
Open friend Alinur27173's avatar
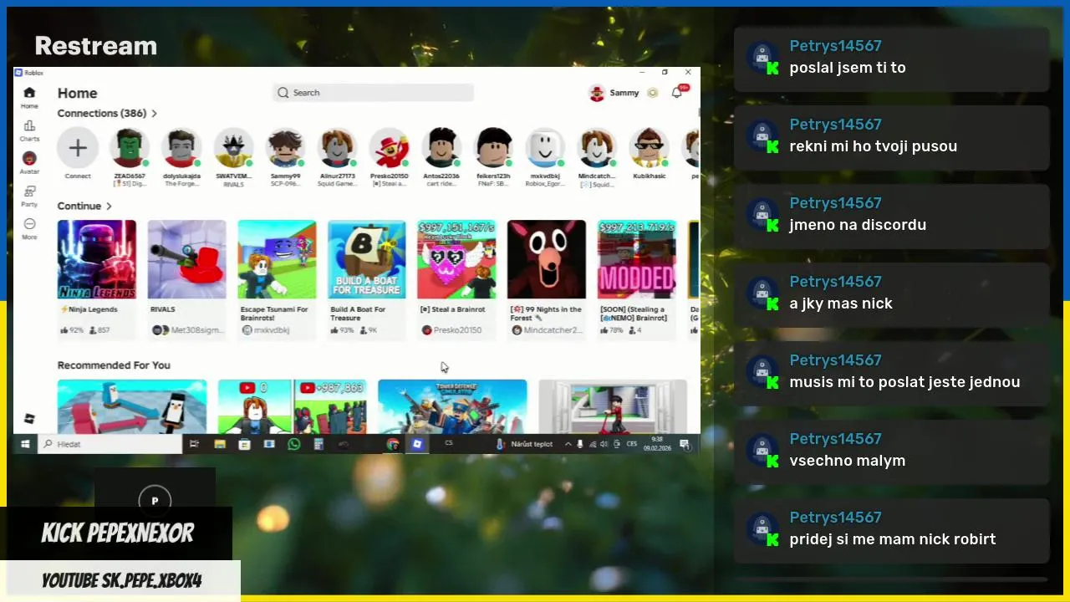click(x=338, y=148)
